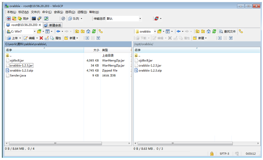Refresh the local panel with green arrows
263x160 pixels.
coord(94,31)
